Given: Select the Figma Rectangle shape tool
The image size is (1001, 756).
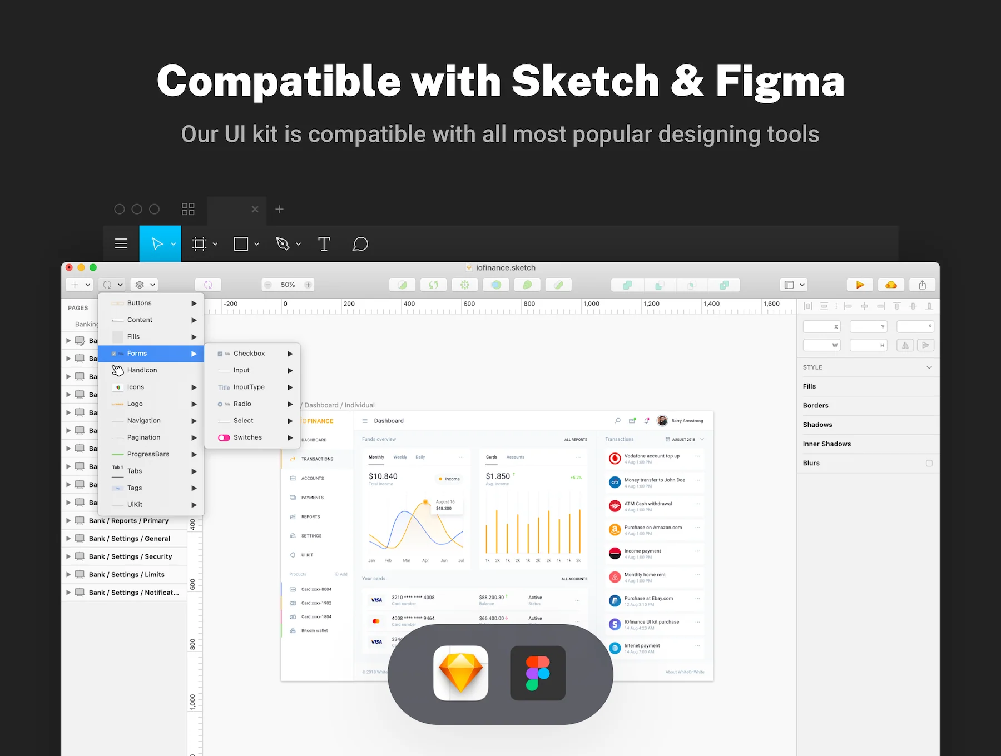Looking at the screenshot, I should (241, 243).
